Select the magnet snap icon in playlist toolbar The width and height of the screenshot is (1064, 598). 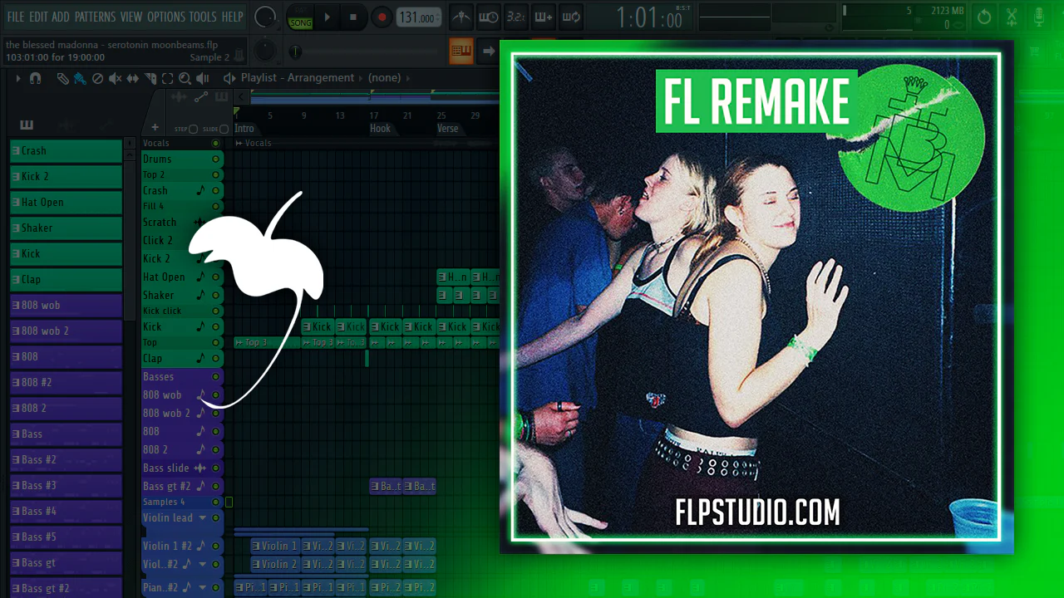point(35,78)
